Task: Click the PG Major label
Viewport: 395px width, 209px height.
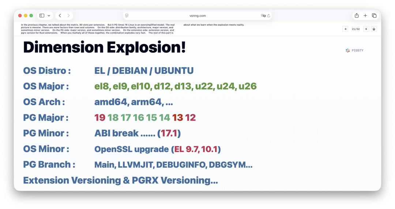Action: [46, 118]
